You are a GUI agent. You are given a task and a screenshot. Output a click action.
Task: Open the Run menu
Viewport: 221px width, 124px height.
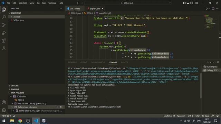[x=44, y=3]
